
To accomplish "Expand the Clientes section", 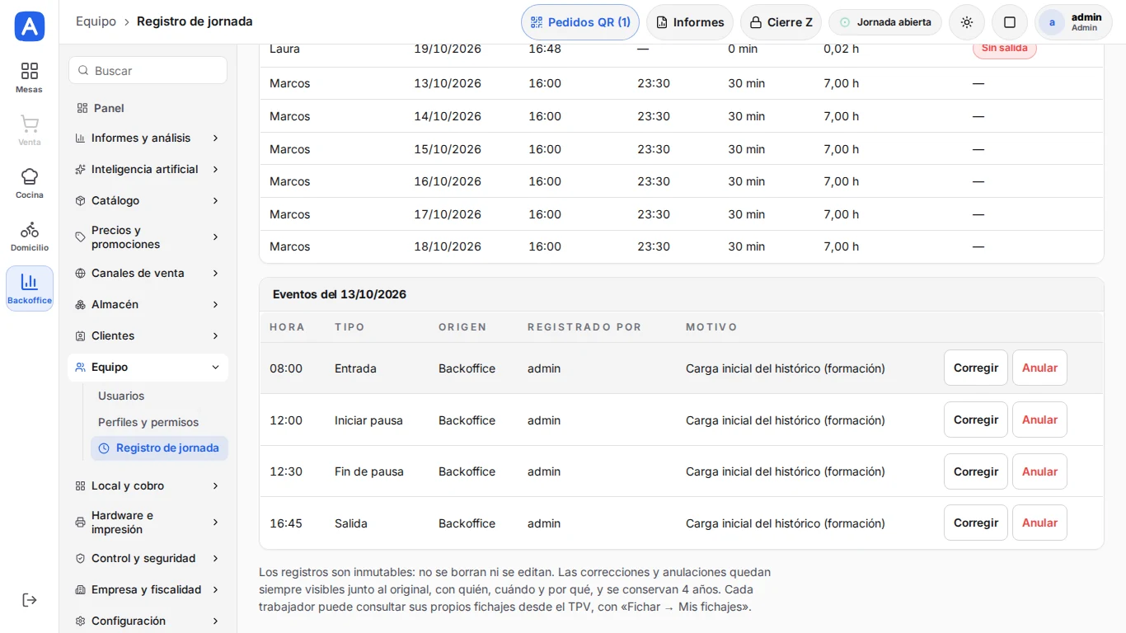I will pos(148,335).
